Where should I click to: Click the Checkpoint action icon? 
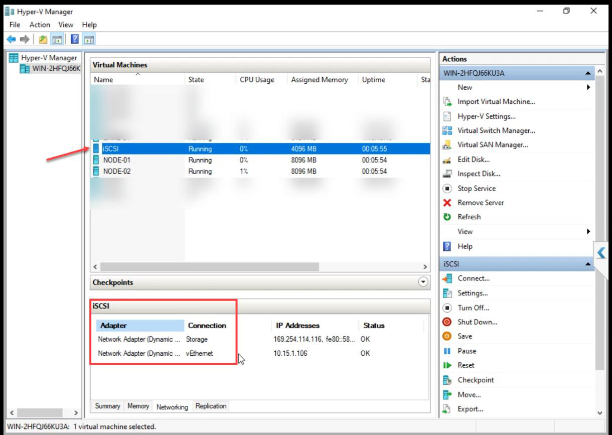point(447,380)
